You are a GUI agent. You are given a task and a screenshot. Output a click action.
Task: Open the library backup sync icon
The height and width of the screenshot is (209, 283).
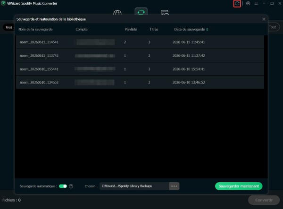coord(237,3)
